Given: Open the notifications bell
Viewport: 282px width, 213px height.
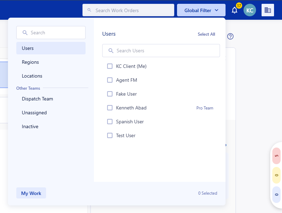Looking at the screenshot, I should (235, 10).
